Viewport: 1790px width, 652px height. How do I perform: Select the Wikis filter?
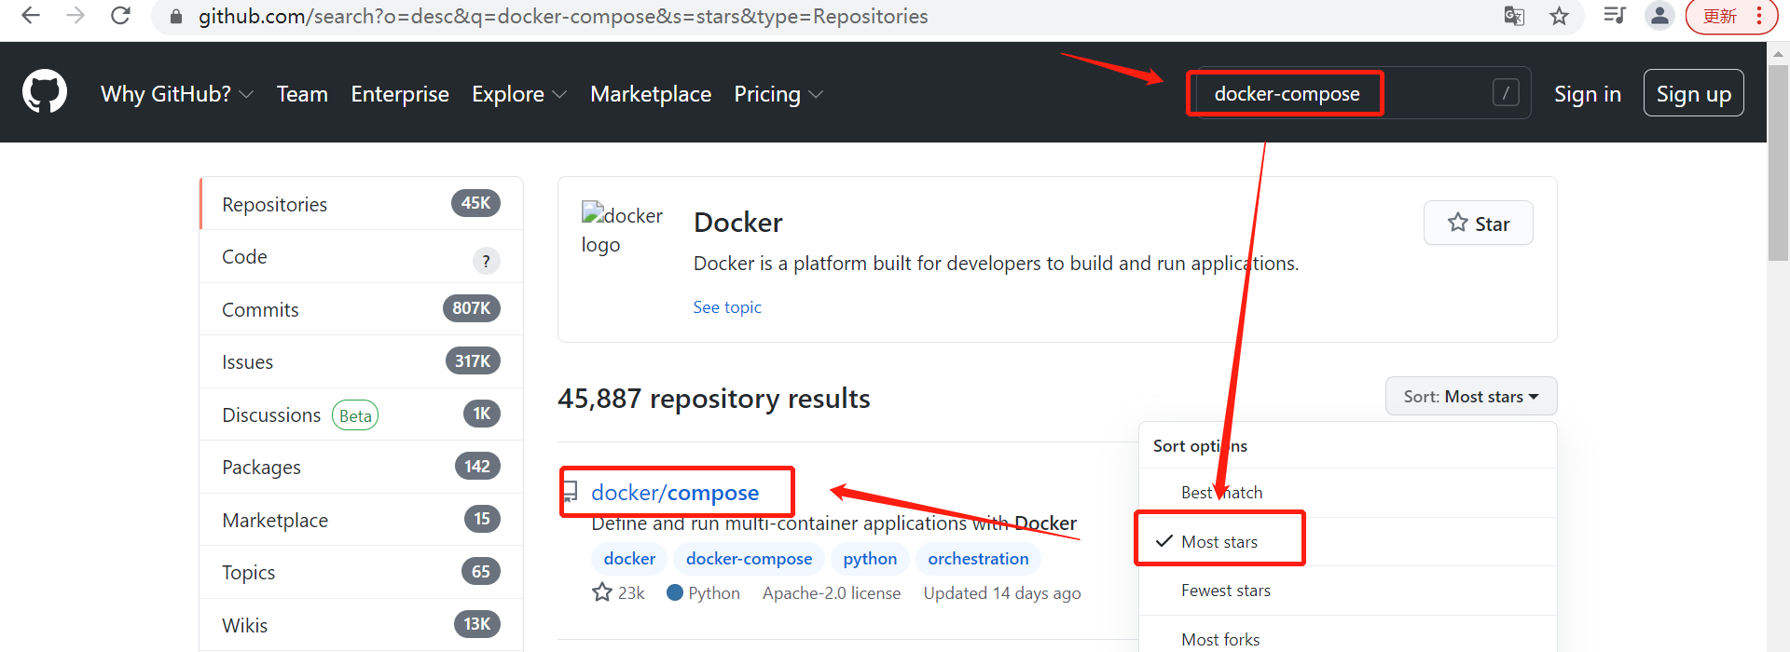[x=362, y=625]
